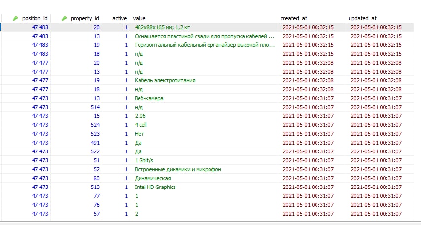
Task: Select the property_id cell '15'
Action: (76, 116)
